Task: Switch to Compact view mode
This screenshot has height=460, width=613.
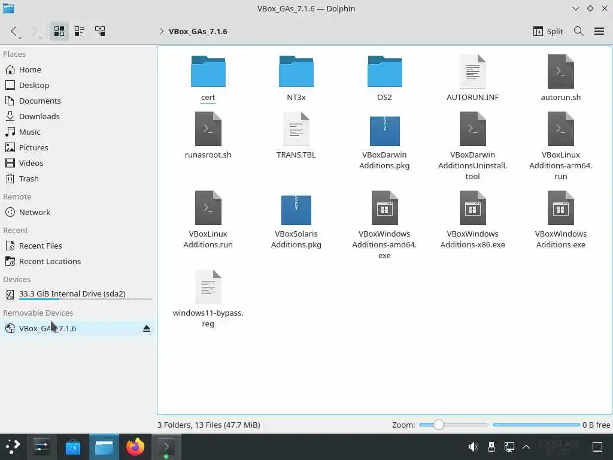Action: pyautogui.click(x=80, y=31)
